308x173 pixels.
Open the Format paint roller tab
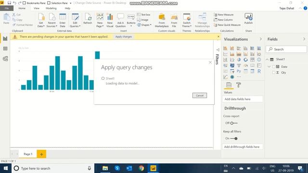[x=239, y=85]
